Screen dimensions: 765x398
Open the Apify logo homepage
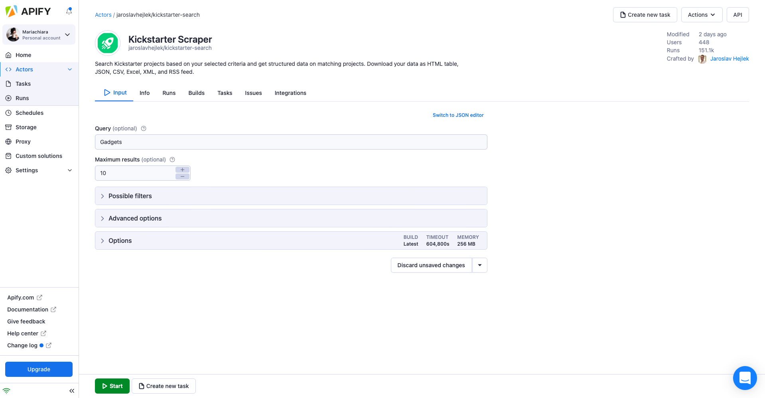[28, 11]
